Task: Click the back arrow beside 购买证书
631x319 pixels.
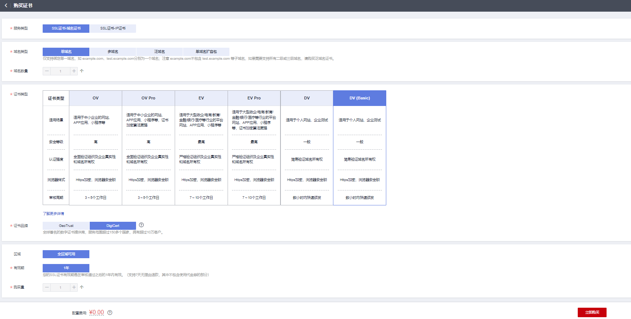Action: [6, 5]
